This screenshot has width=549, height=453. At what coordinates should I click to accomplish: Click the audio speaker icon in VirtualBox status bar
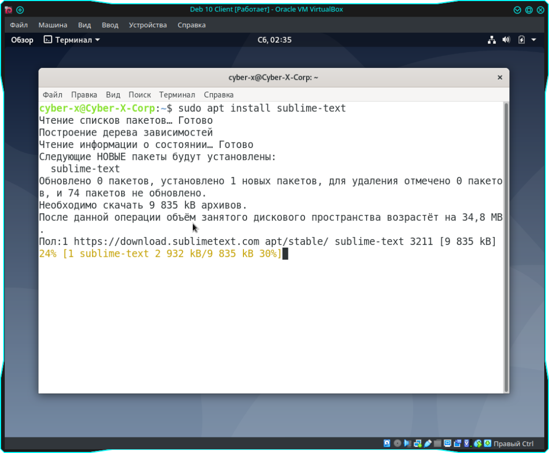(407, 443)
